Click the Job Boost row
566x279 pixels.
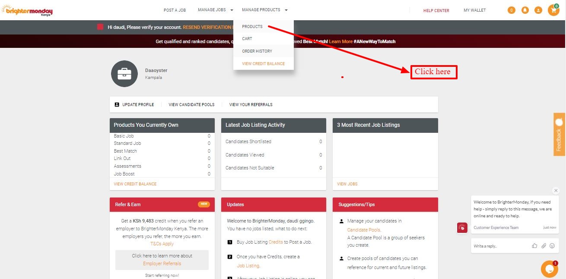click(162, 174)
